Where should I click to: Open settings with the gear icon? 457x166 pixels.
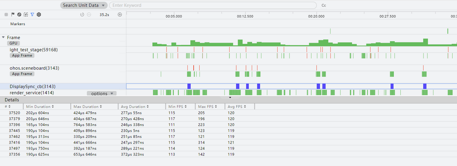click(38, 15)
